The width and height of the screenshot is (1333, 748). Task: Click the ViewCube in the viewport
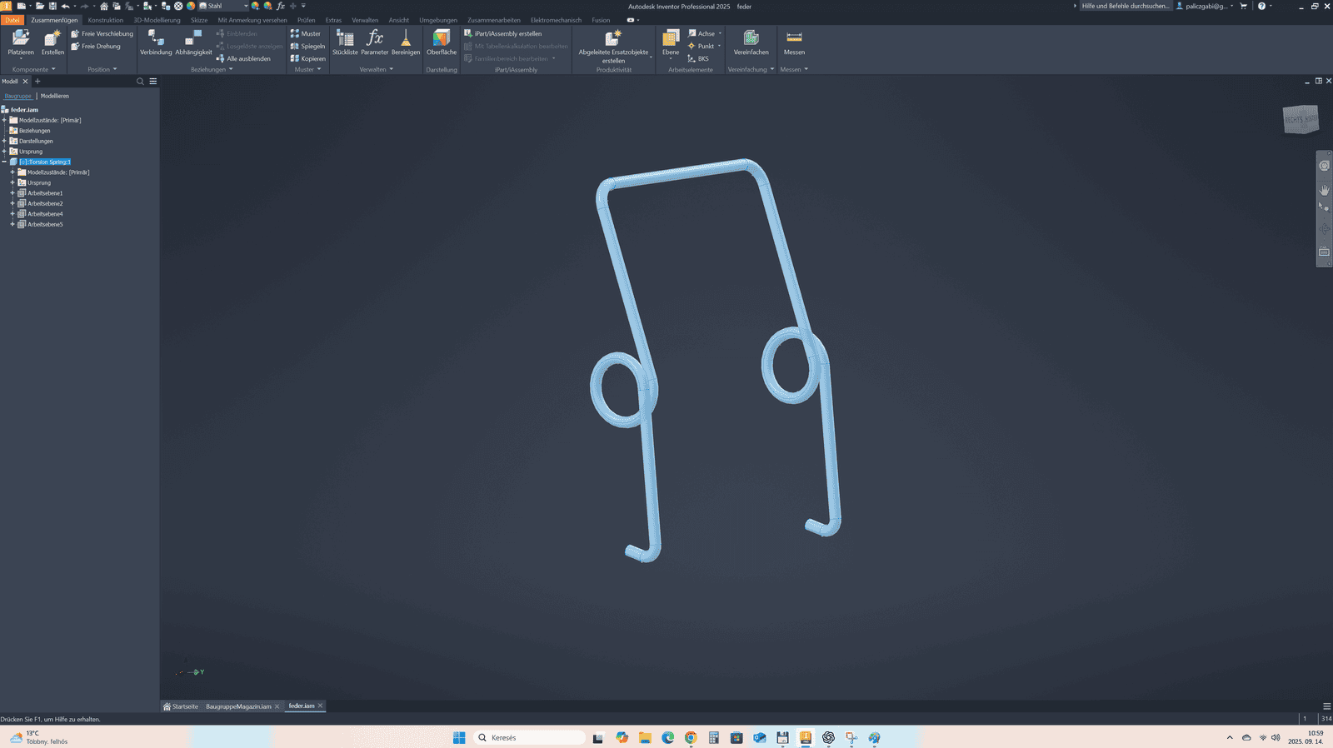pyautogui.click(x=1301, y=120)
